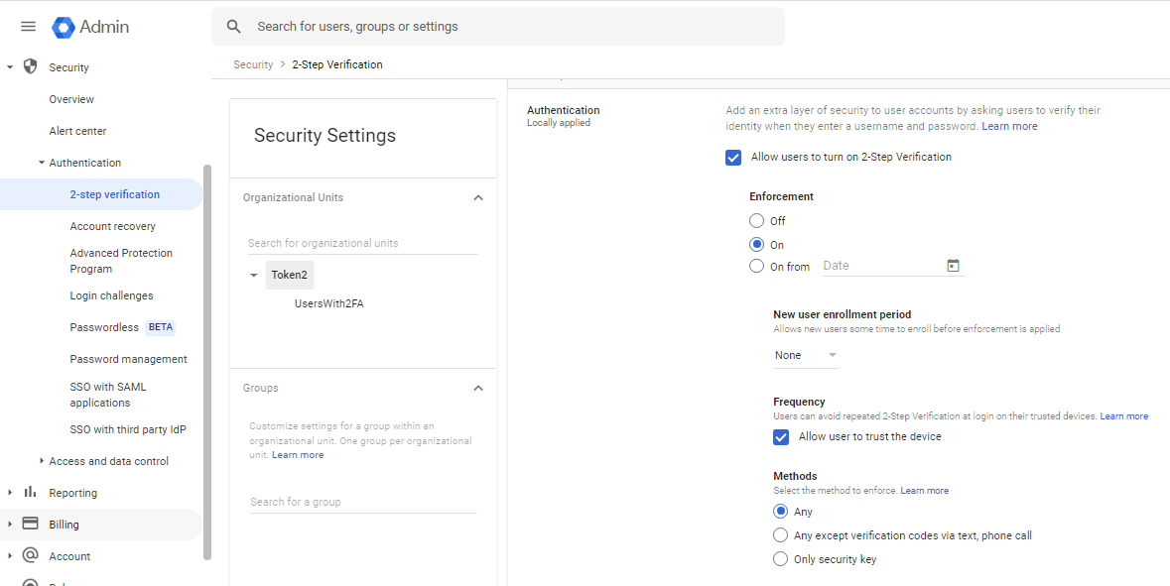The image size is (1170, 586).
Task: Choose Only security key method
Action: [781, 559]
